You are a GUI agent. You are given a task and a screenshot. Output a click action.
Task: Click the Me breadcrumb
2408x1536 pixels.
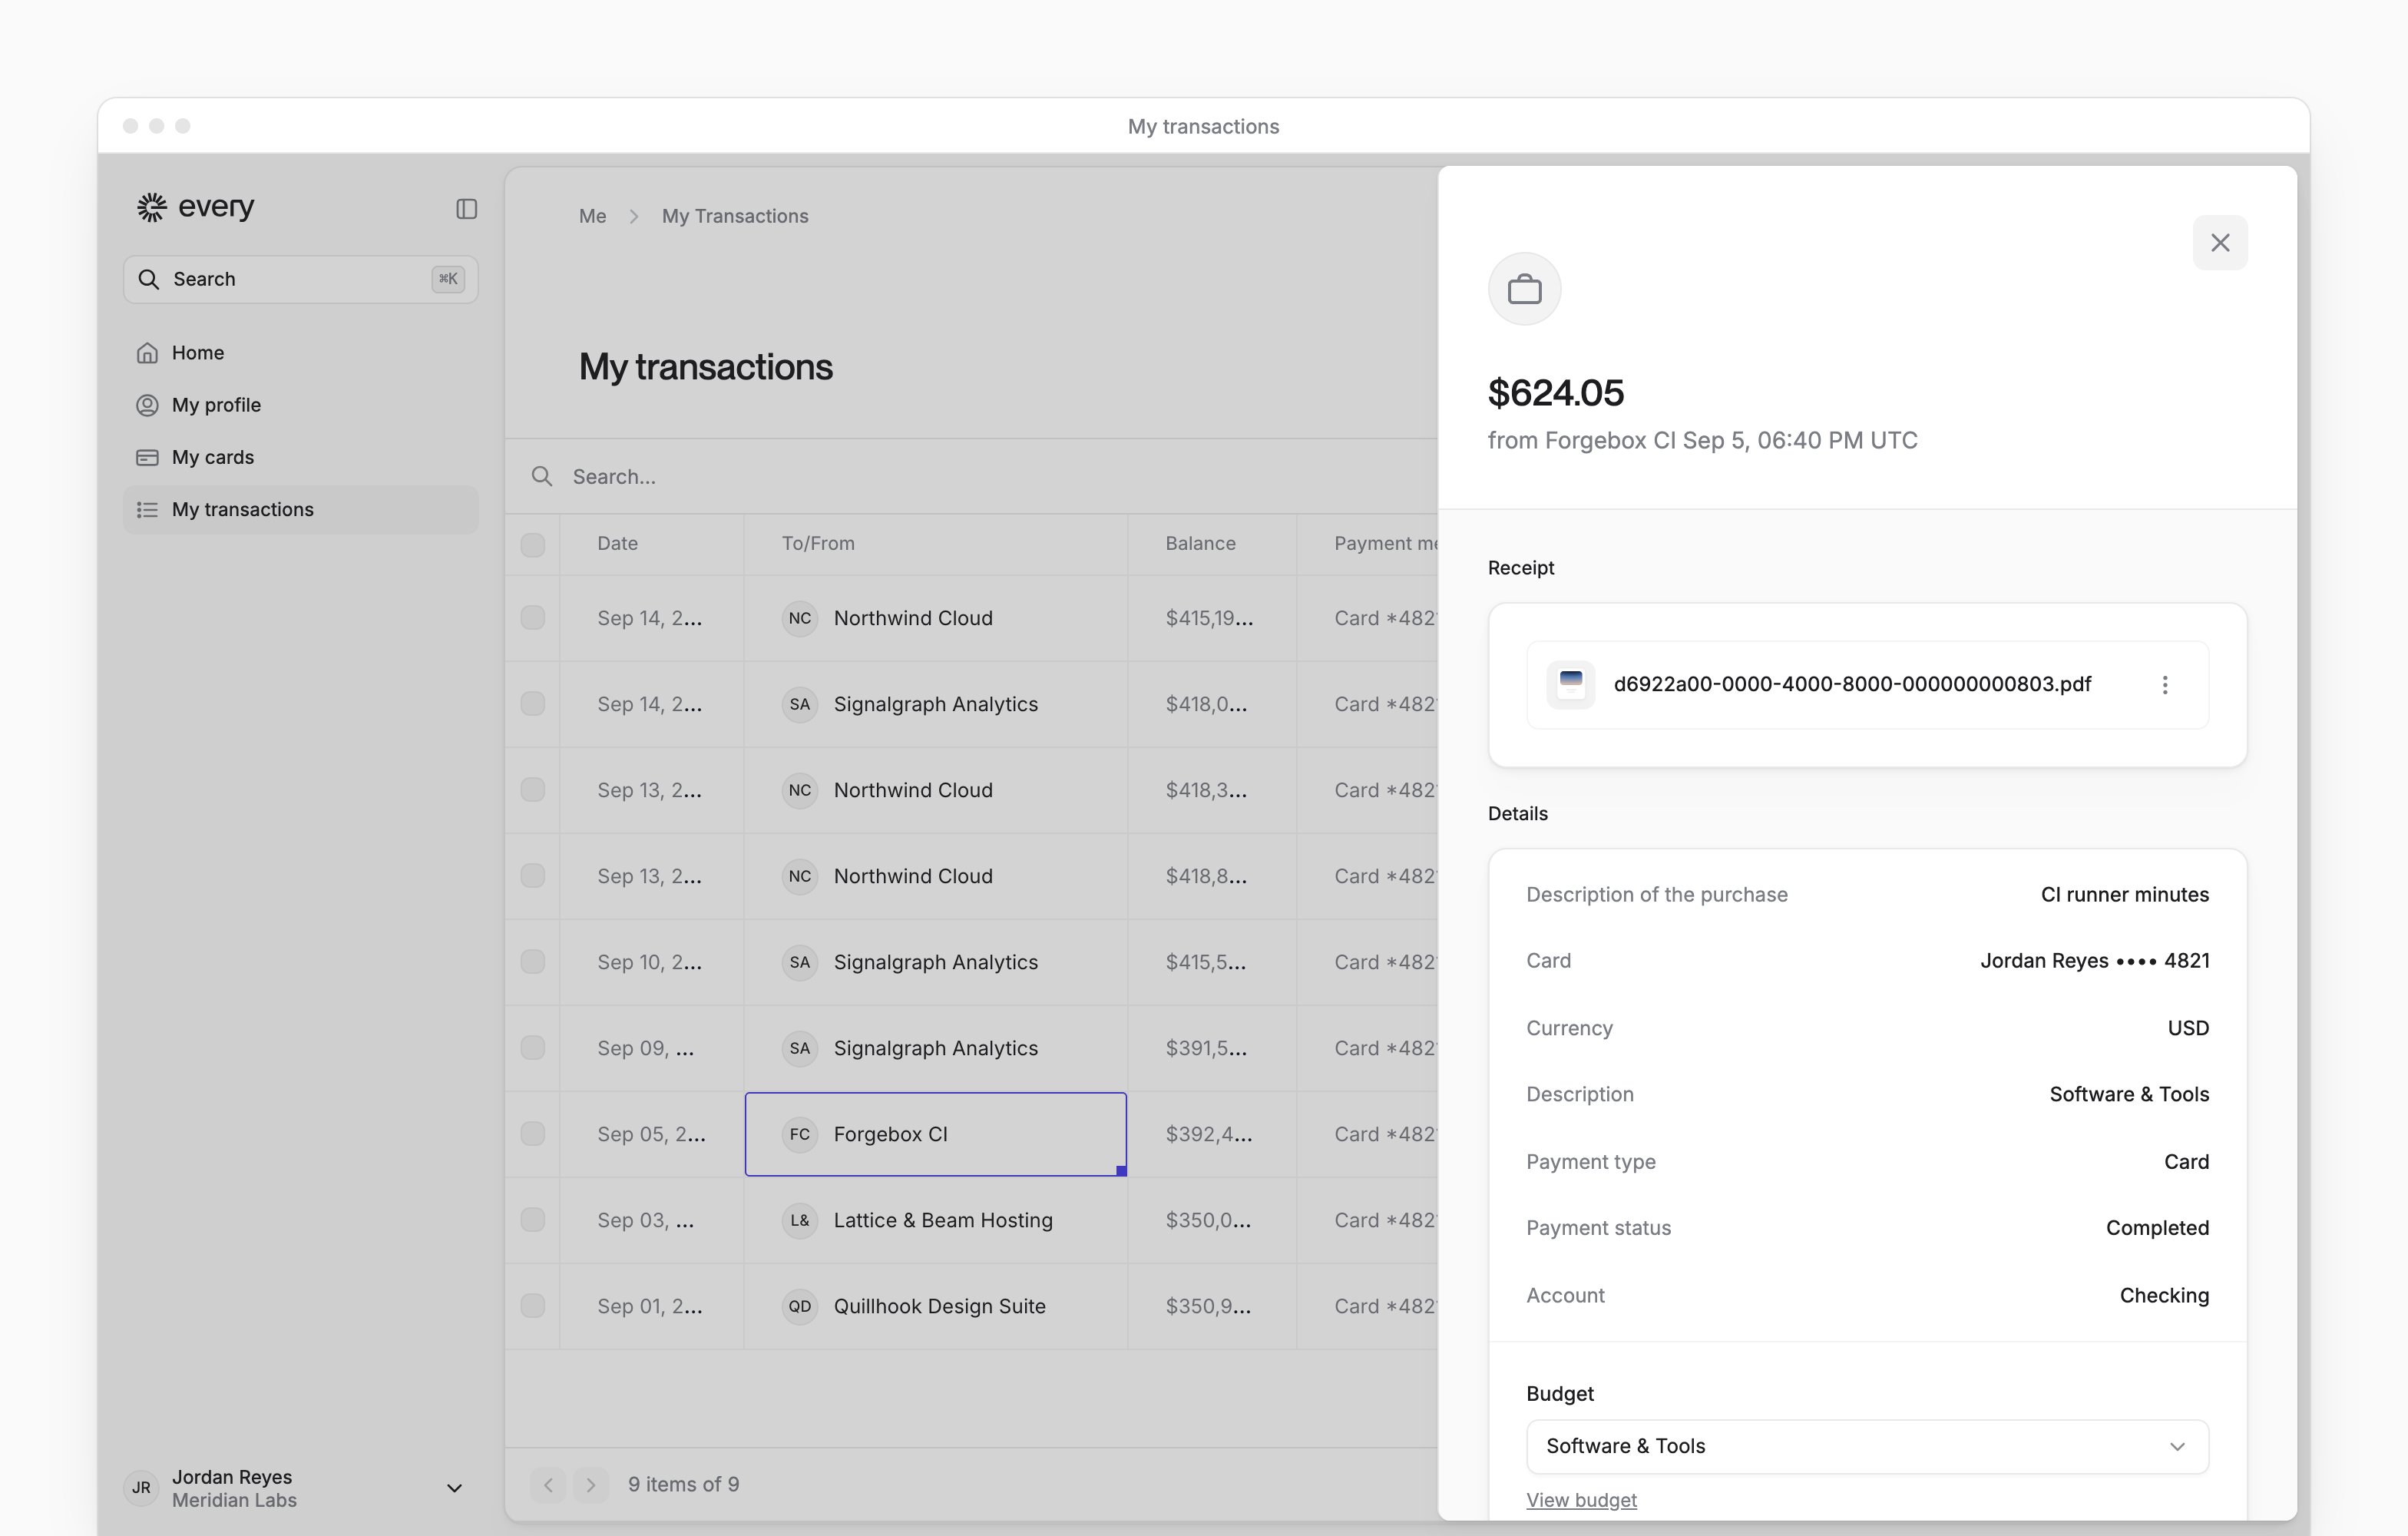click(592, 216)
